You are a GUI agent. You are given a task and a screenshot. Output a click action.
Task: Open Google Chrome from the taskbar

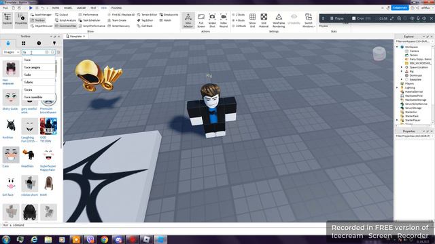104,239
